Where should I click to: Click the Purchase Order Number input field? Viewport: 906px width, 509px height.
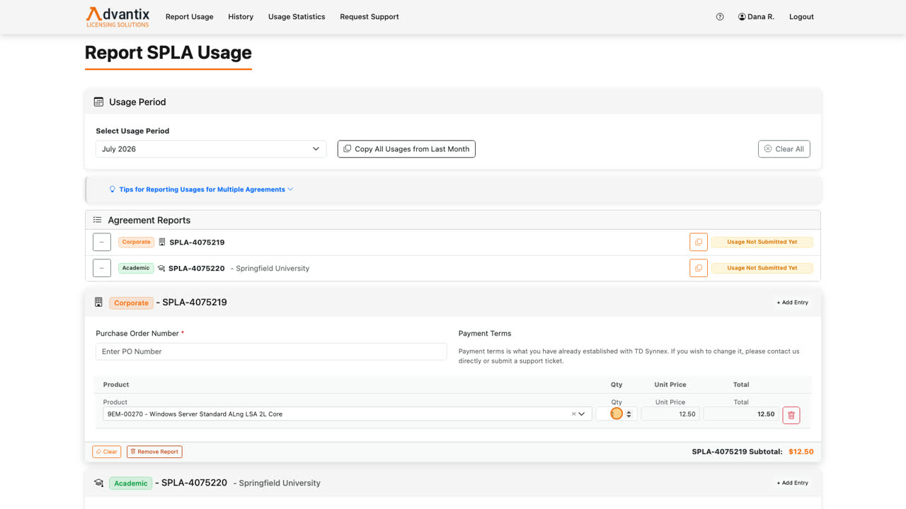271,352
